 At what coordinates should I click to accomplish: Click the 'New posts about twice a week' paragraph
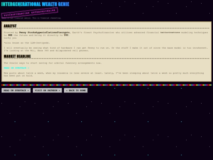pyautogui.click(x=104, y=74)
